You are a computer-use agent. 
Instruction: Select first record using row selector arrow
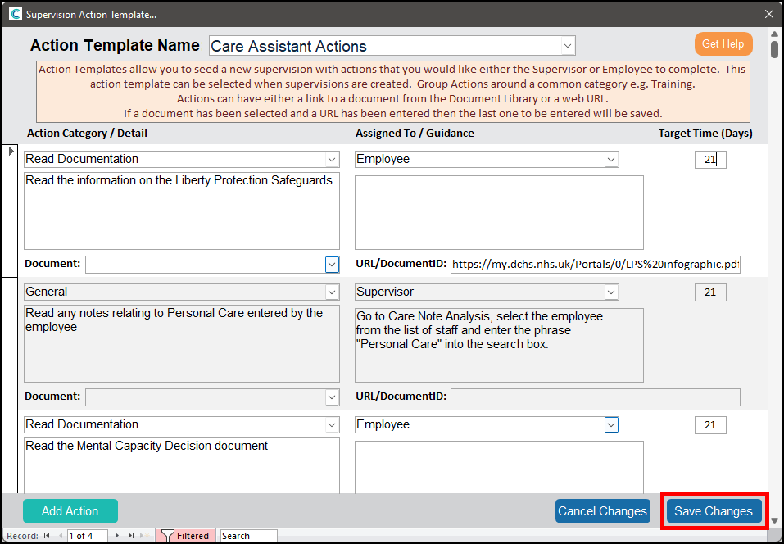(11, 152)
